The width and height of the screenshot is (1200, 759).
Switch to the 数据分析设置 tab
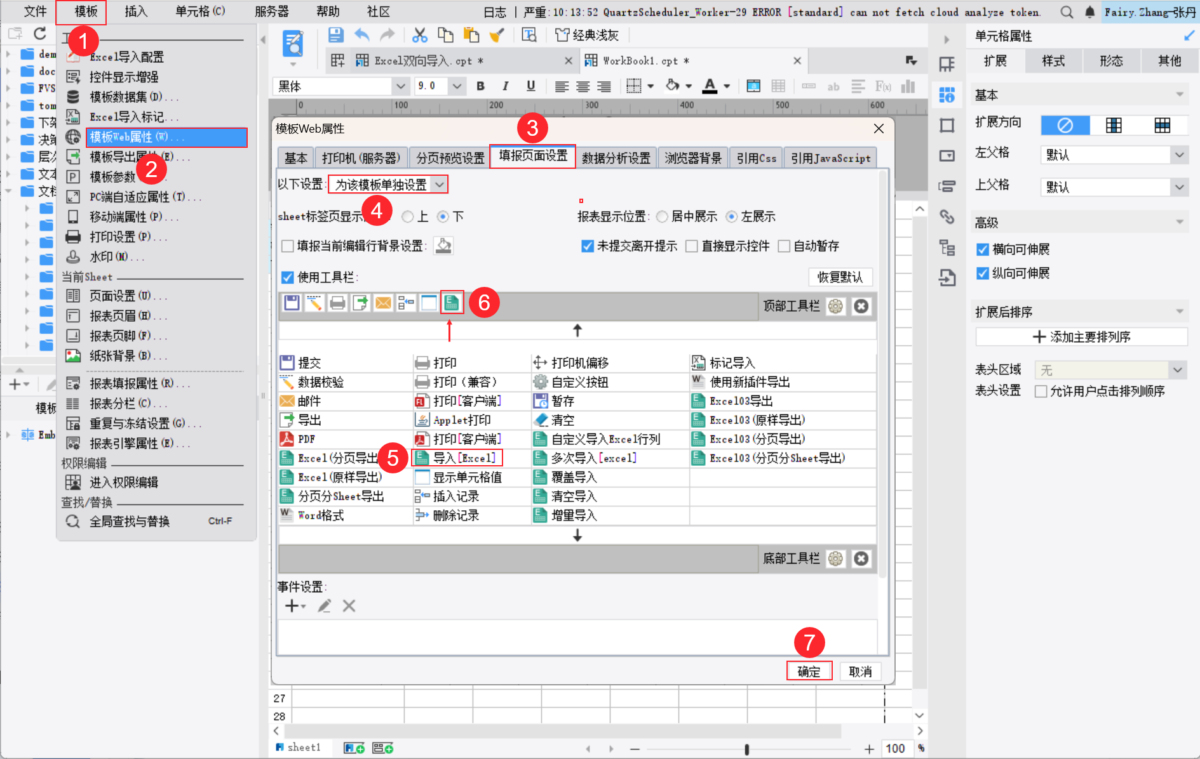pyautogui.click(x=616, y=157)
